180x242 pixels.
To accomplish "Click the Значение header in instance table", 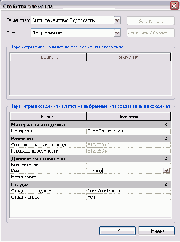I will point(128,116).
